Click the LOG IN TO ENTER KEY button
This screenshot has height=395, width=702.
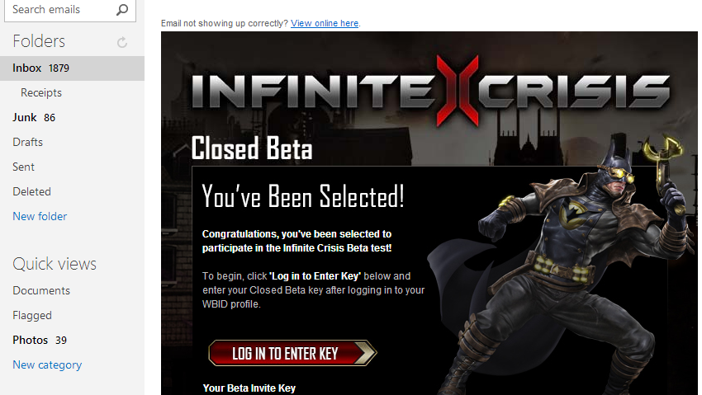click(x=292, y=354)
